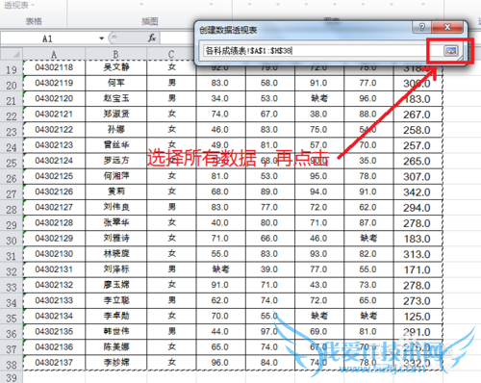This screenshot has width=481, height=383.
Task: Click cell with name 韩世伟
Action: pos(115,331)
